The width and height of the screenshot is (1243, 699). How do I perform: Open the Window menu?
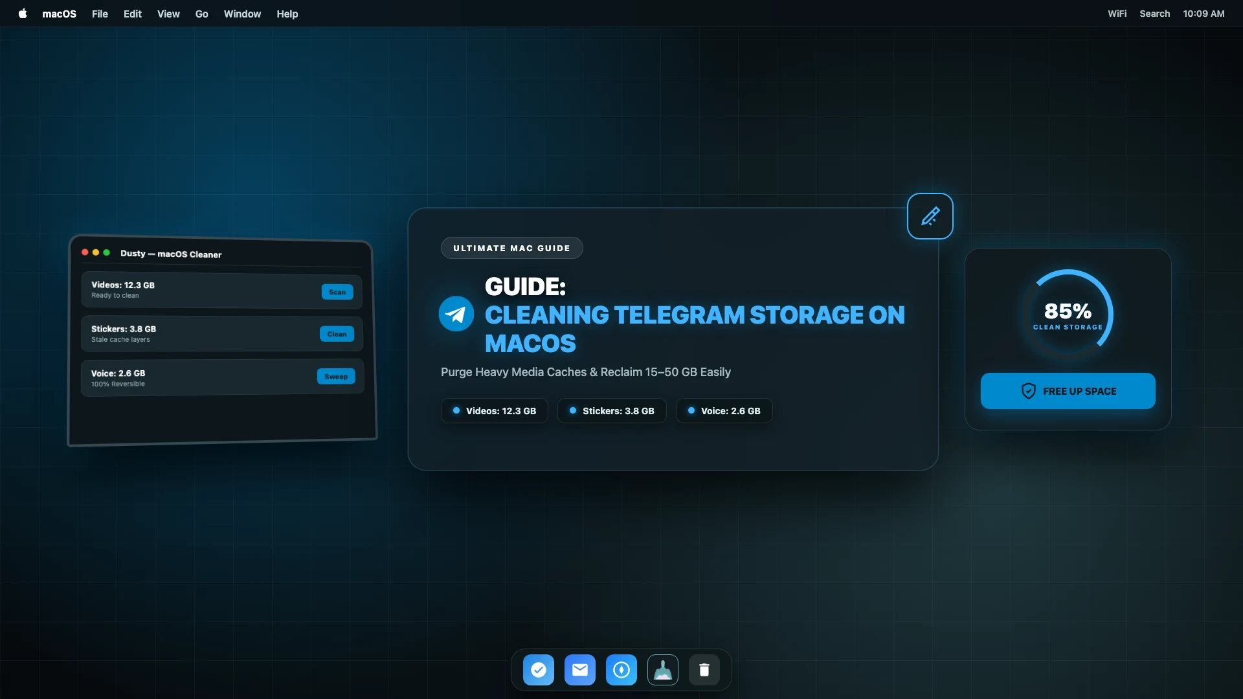pyautogui.click(x=242, y=14)
